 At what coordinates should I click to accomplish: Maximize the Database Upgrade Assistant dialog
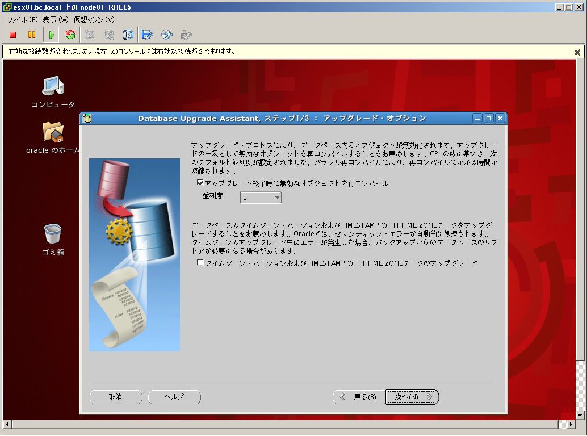click(489, 118)
